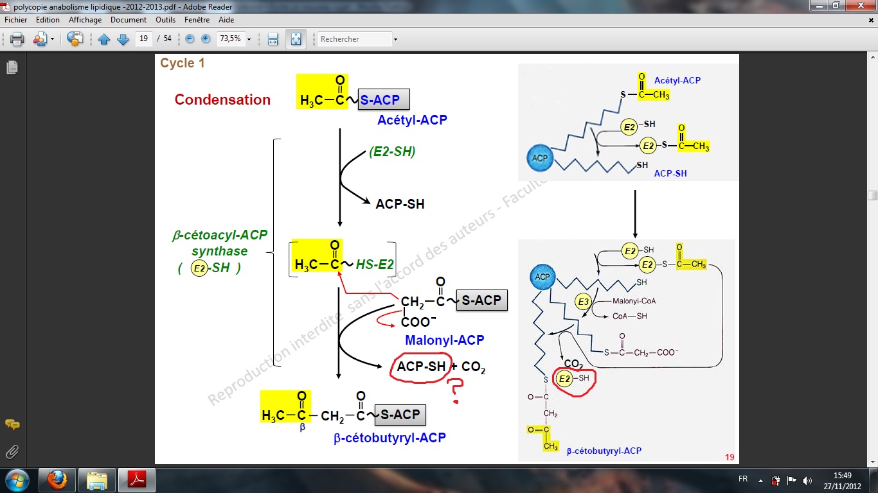The image size is (878, 493).
Task: Open Firefox from the taskbar
Action: [57, 480]
